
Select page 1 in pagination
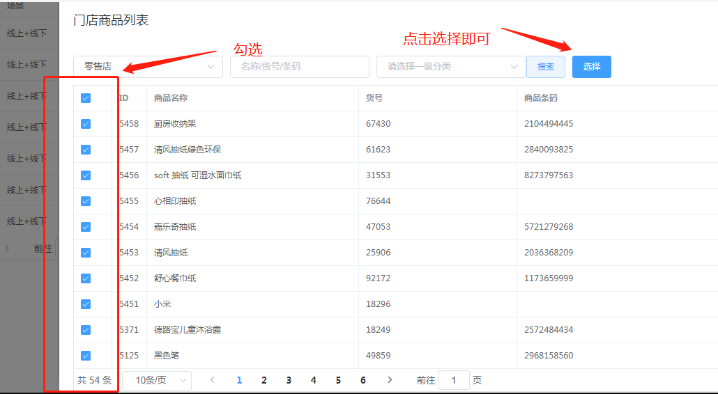pyautogui.click(x=239, y=380)
